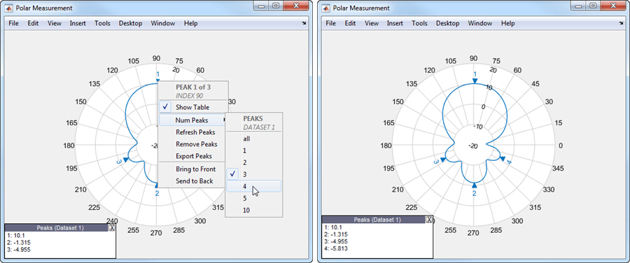Viewport: 630px width, 263px height.
Task: Click angle label 180 in left plot
Action: click(x=69, y=145)
